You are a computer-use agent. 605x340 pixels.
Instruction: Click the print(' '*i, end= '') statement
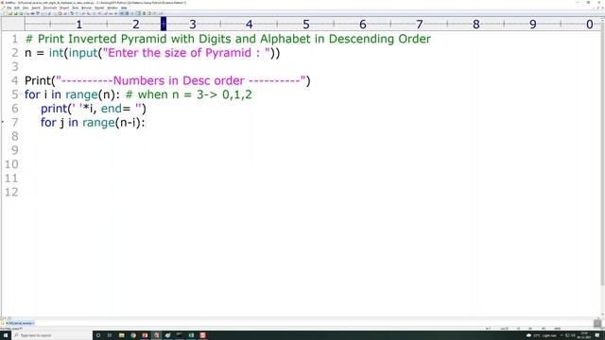94,109
